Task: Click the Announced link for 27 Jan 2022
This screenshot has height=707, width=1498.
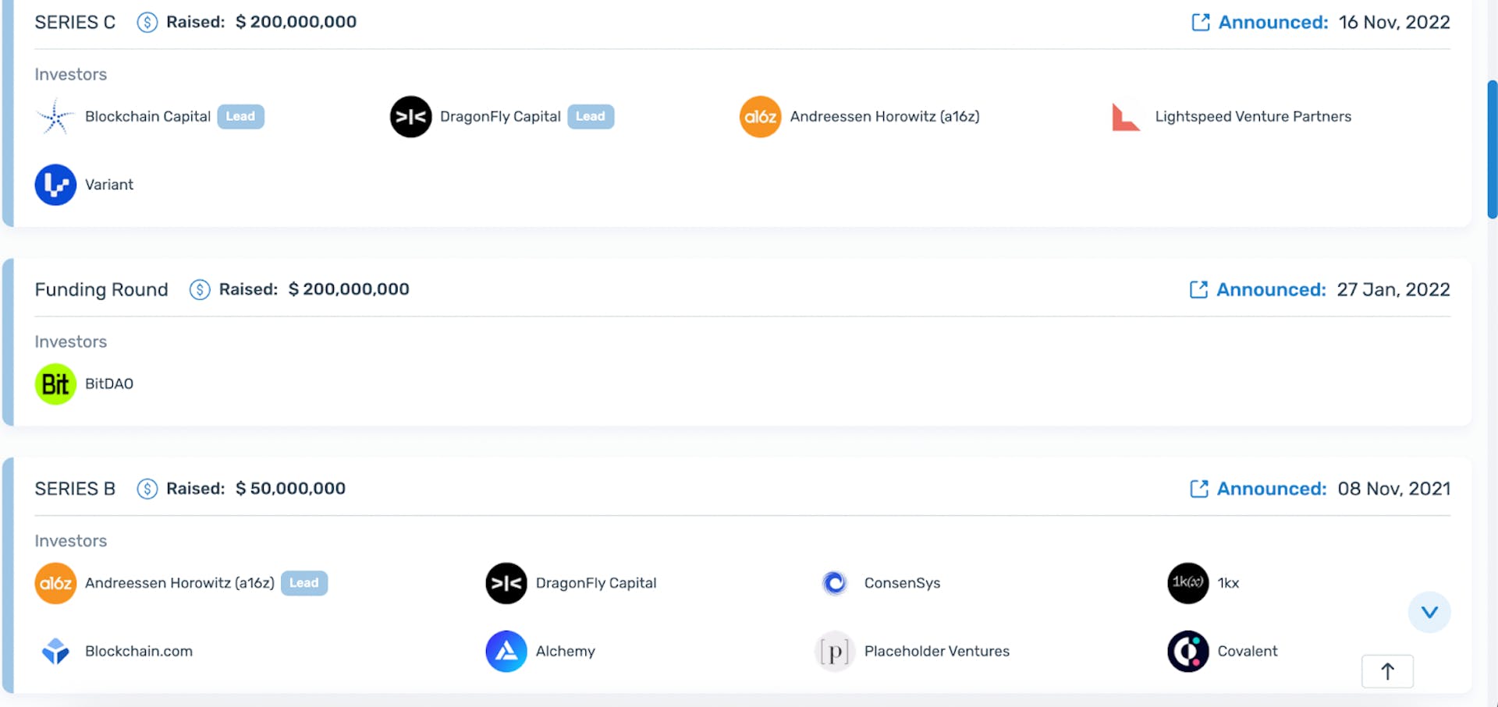Action: click(x=1269, y=289)
